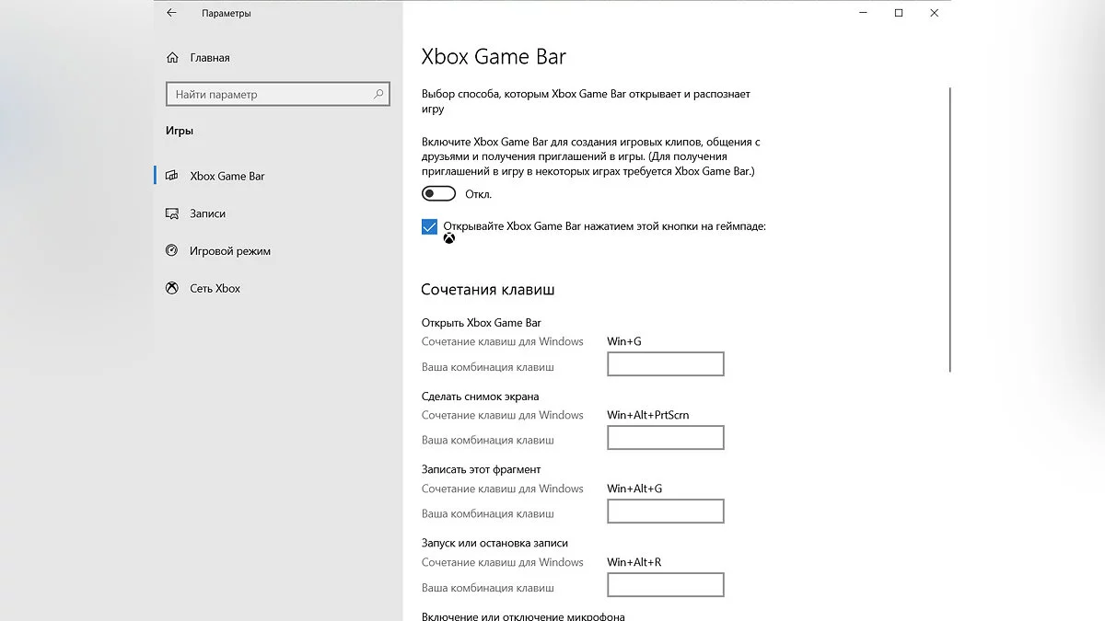The width and height of the screenshot is (1105, 621).
Task: Focus custom shortcut field for Сделать снимок экрана
Action: [666, 438]
